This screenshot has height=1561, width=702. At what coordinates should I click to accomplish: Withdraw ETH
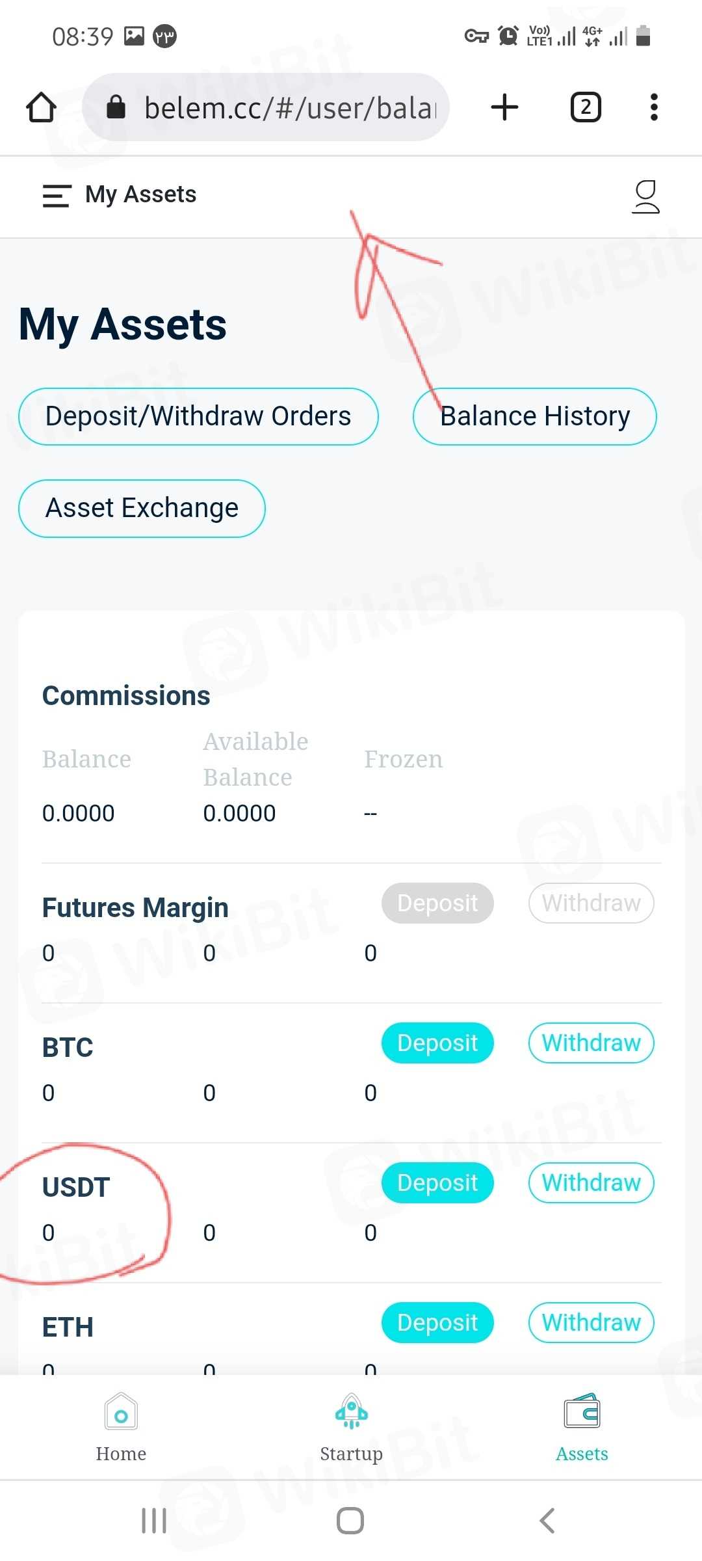tap(591, 1322)
